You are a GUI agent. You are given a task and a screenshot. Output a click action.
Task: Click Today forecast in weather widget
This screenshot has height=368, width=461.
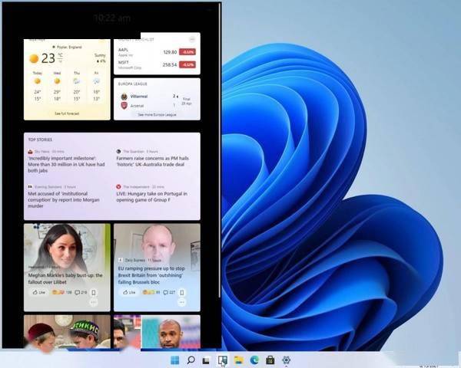click(38, 87)
